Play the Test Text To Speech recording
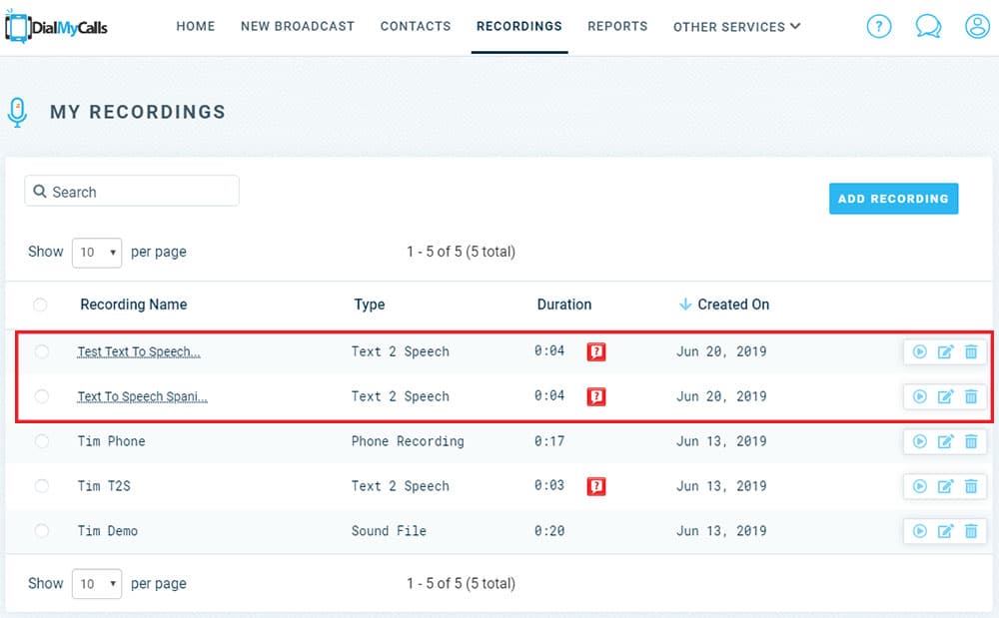This screenshot has width=999, height=618. tap(919, 351)
